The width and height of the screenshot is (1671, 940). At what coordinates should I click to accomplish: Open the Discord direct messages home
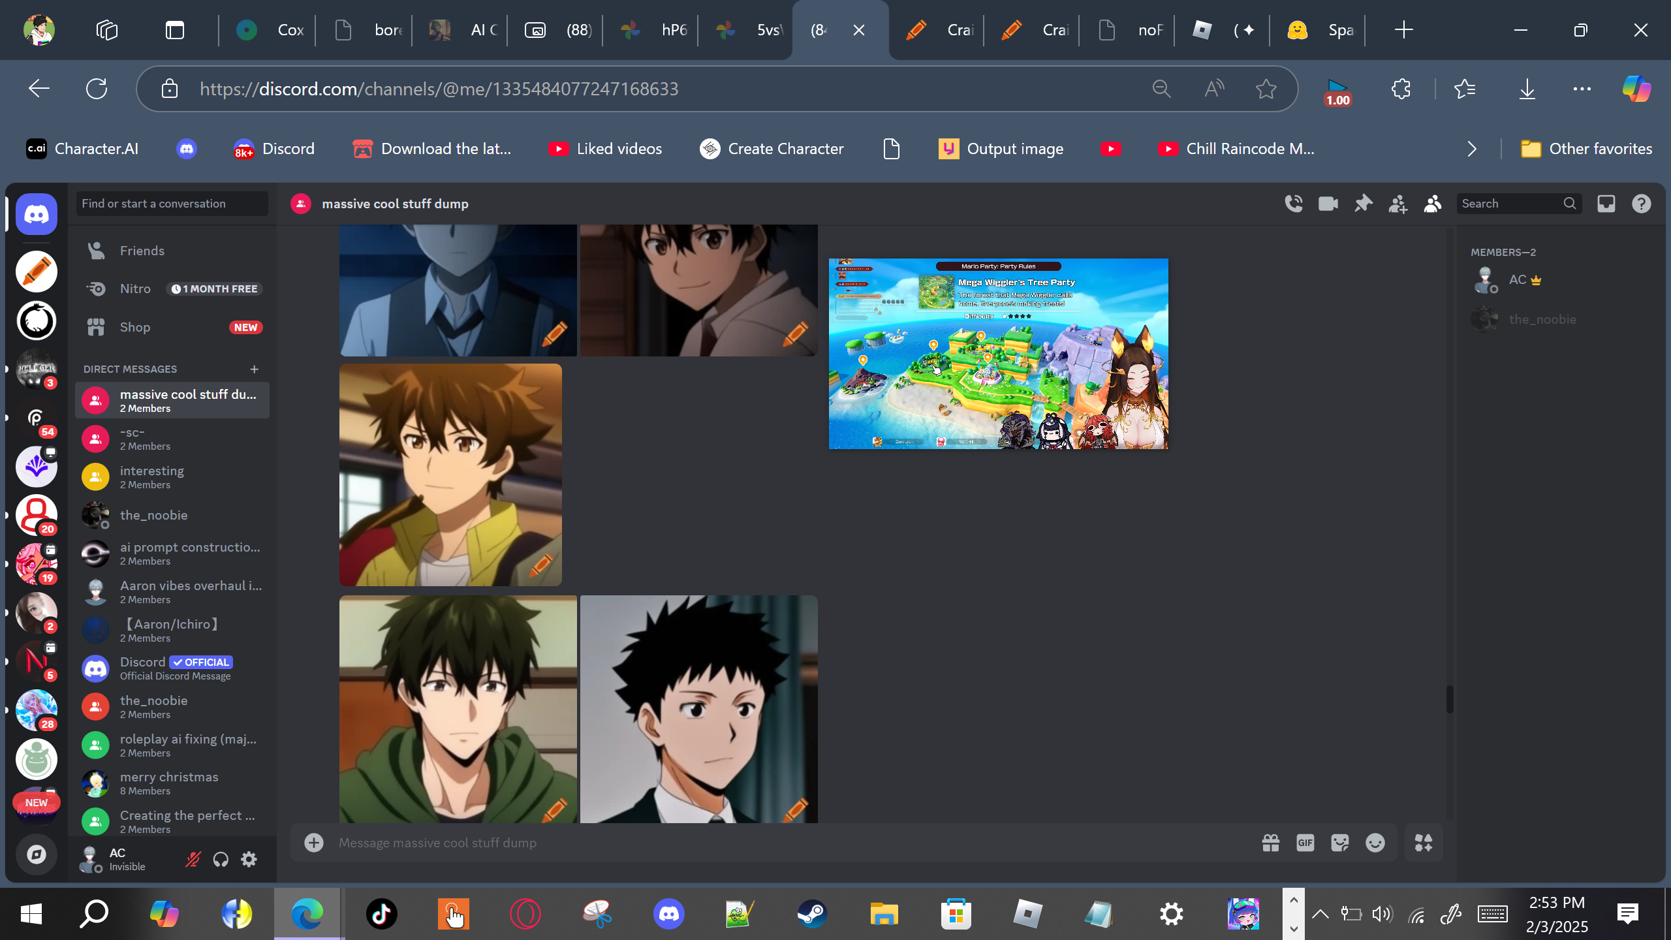click(37, 214)
